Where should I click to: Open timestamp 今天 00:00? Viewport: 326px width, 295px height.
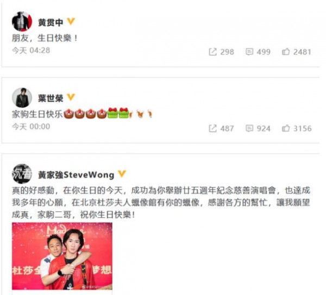31,127
